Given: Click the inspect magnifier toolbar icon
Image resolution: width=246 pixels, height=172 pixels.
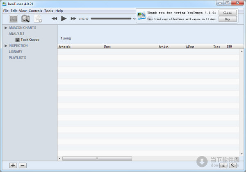Looking at the screenshot, I should pyautogui.click(x=25, y=18).
